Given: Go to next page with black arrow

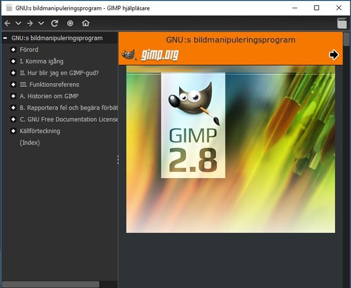Looking at the screenshot, I should pyautogui.click(x=334, y=55).
